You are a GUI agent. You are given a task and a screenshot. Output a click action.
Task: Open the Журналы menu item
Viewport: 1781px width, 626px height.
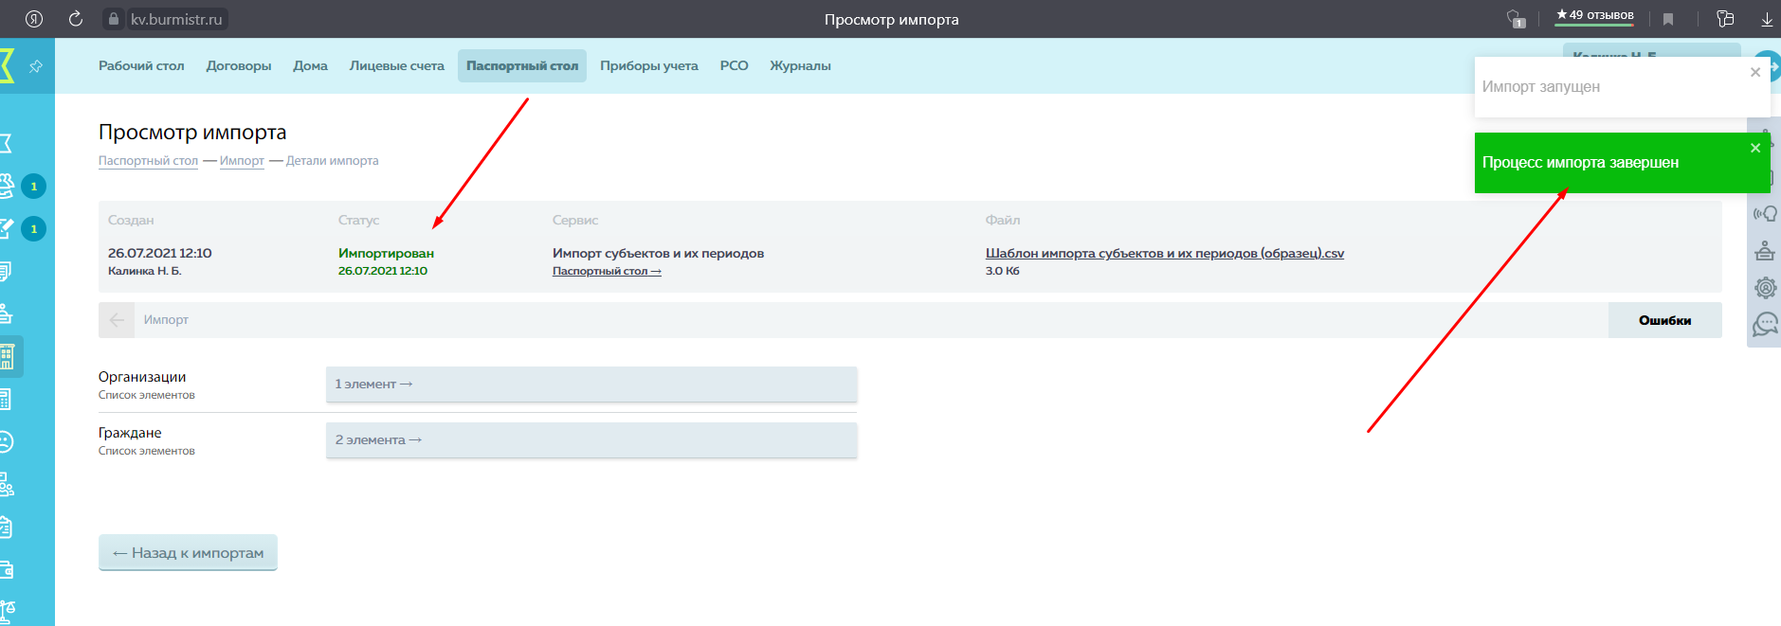[x=800, y=65]
